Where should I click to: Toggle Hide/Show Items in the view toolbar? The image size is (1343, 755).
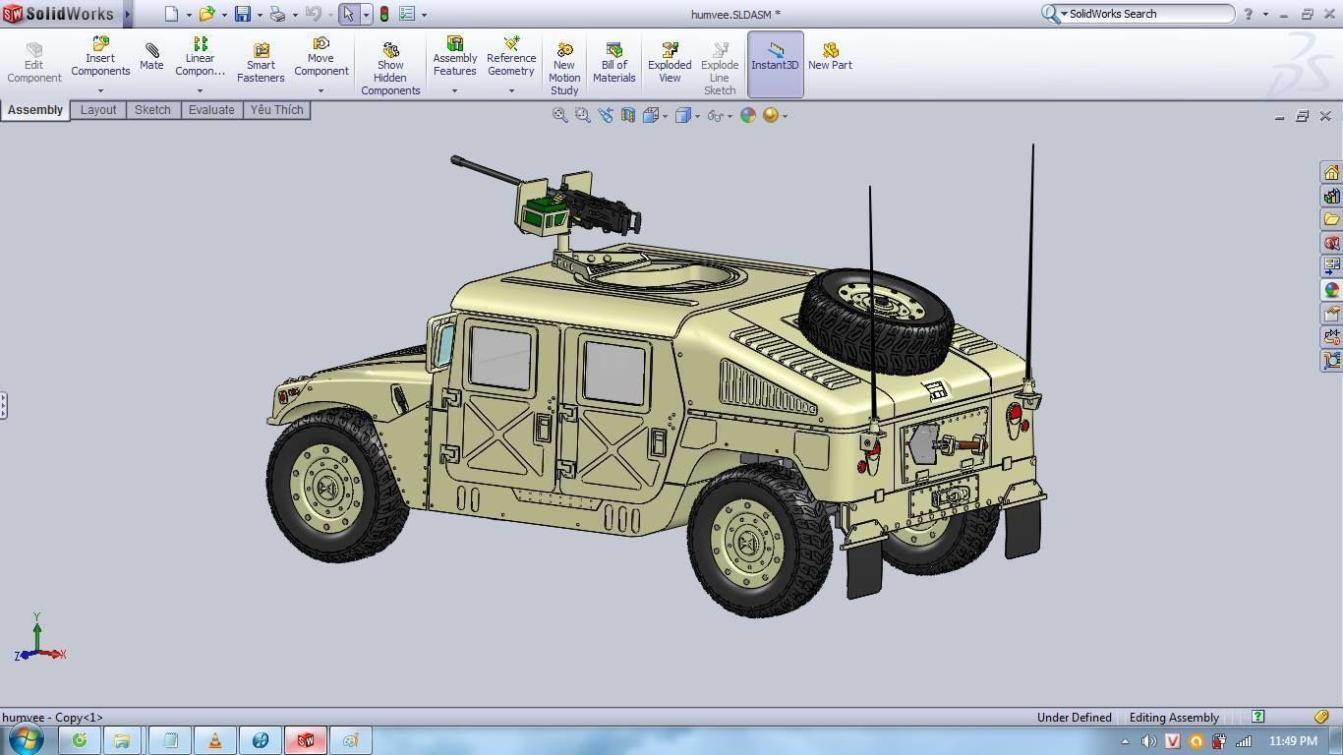(x=715, y=115)
